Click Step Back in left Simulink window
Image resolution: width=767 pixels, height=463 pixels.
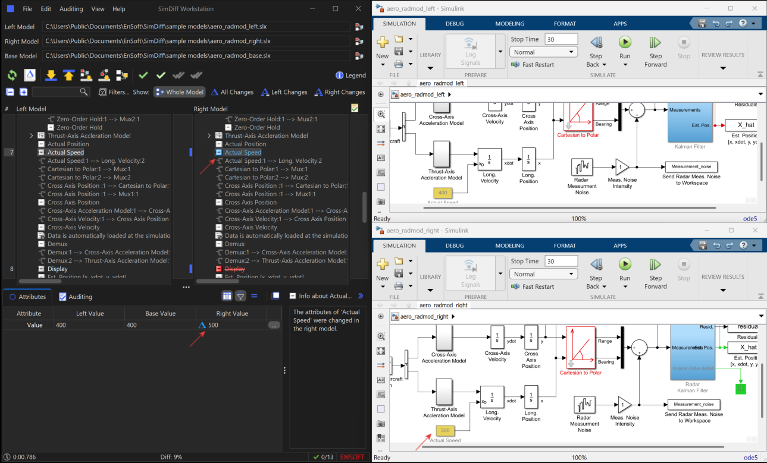[596, 51]
